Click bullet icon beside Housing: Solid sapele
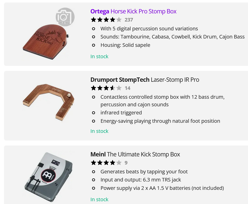The width and height of the screenshot is (248, 204). click(x=93, y=45)
